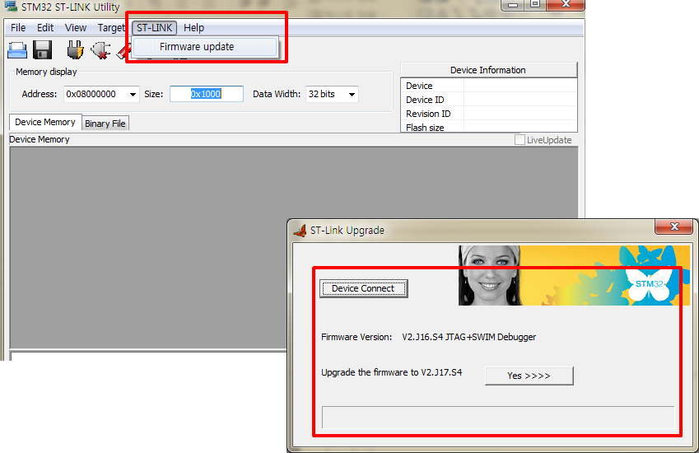This screenshot has height=453, width=699.
Task: Open the Data Width combo box
Action: click(352, 95)
